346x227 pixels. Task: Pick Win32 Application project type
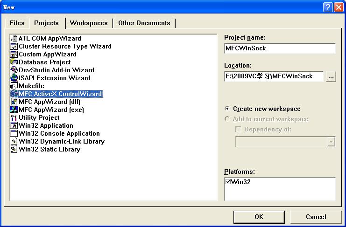coord(46,125)
